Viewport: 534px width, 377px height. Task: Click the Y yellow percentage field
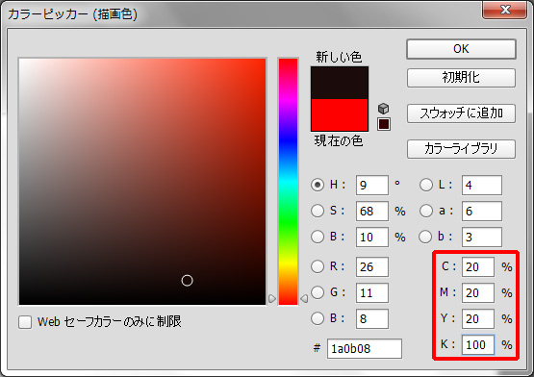pos(478,318)
